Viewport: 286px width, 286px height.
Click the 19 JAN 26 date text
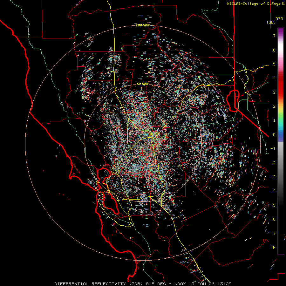[202, 284]
